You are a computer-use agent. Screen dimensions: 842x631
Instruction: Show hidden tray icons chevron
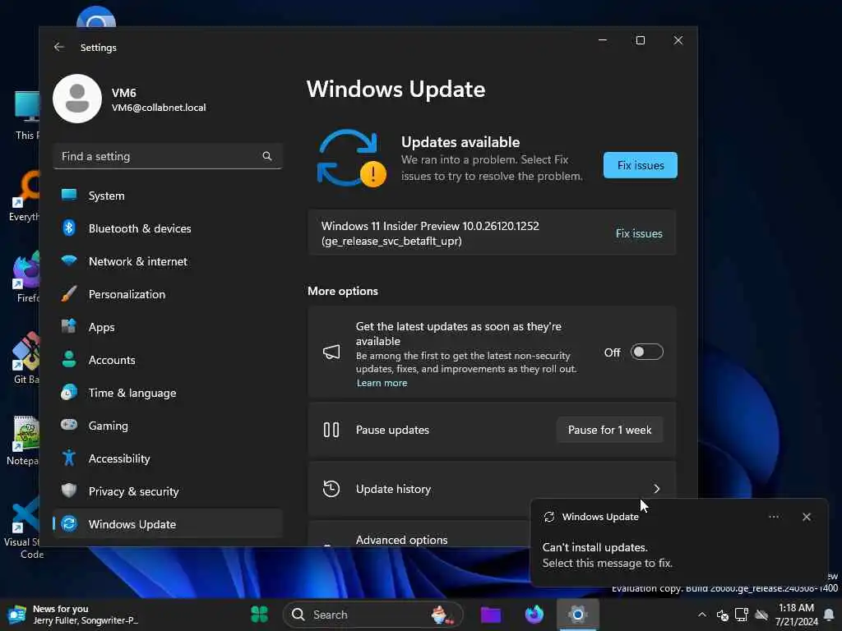tap(702, 615)
